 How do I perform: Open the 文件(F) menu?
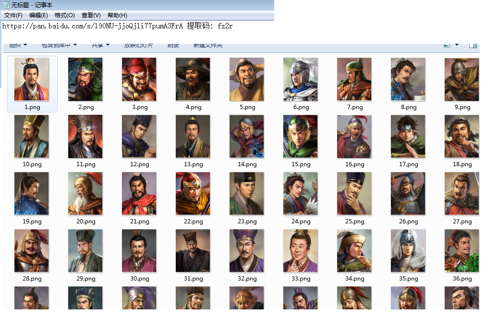click(13, 15)
